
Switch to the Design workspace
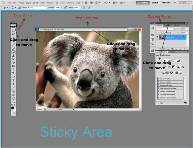(x=155, y=2)
